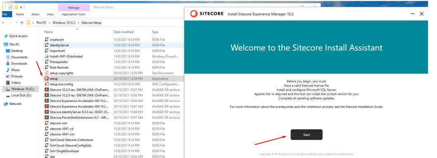Click the New folder icon in title bar

(x=17, y=7)
